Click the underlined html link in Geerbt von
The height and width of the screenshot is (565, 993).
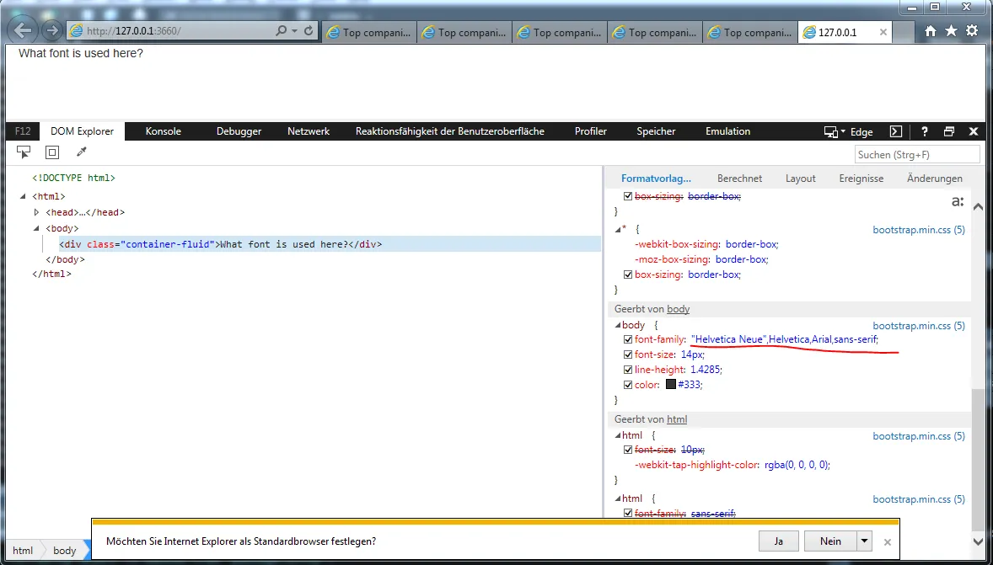[x=677, y=419]
